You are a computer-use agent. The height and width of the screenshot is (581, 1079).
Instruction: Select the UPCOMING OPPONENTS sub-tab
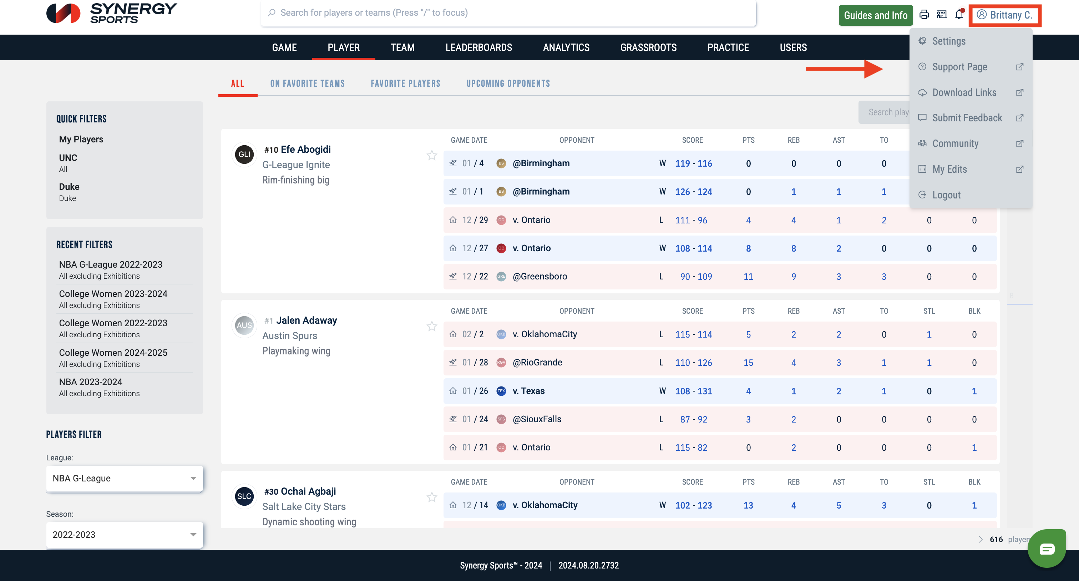tap(508, 84)
